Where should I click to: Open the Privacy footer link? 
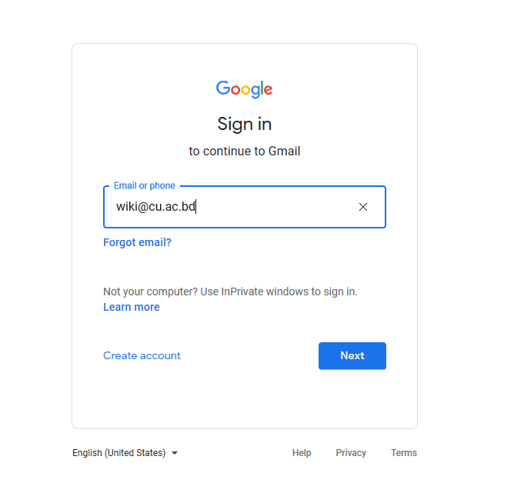pyautogui.click(x=351, y=453)
